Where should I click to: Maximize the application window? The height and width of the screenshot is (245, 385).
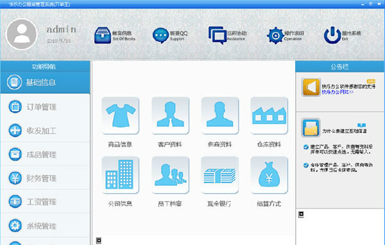[x=371, y=4]
